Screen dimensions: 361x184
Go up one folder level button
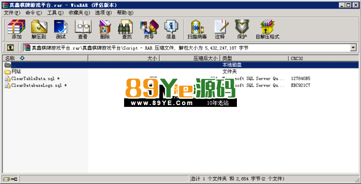(10, 48)
